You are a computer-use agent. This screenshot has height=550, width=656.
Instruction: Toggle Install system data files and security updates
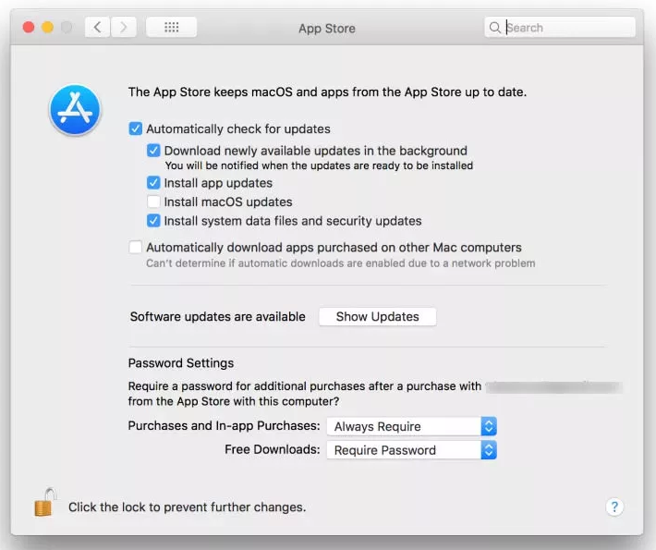pyautogui.click(x=153, y=221)
